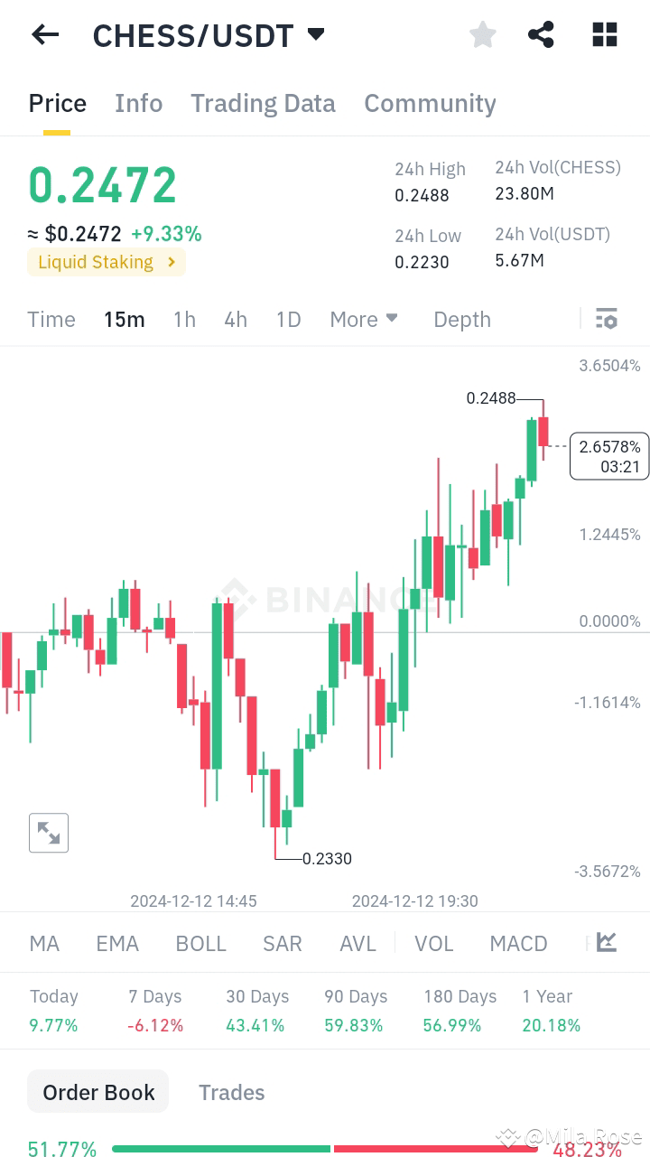Toggle the SAR indicator on the chart
Viewport: 650px width, 1157px height.
(x=283, y=943)
